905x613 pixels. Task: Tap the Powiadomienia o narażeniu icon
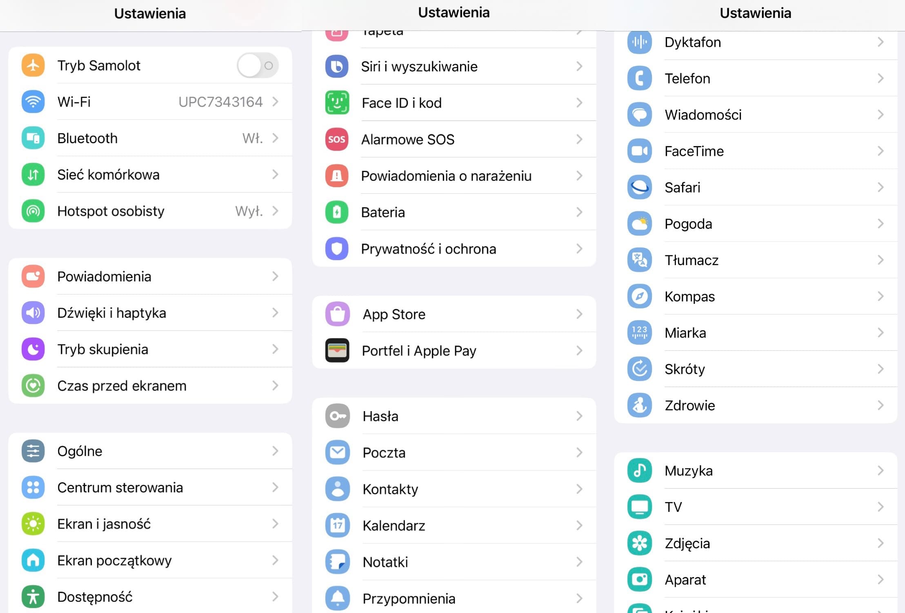(x=337, y=176)
